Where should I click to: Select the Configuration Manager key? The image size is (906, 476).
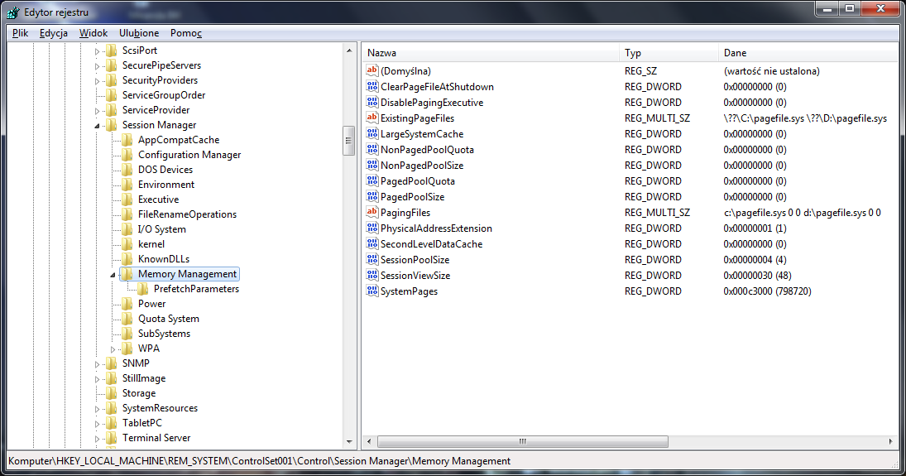point(189,155)
